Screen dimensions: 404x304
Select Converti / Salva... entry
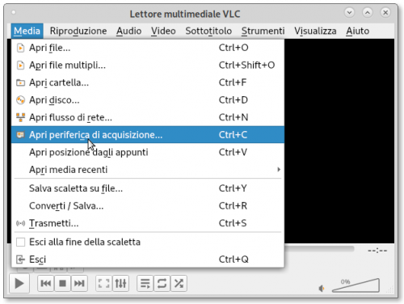coord(148,206)
